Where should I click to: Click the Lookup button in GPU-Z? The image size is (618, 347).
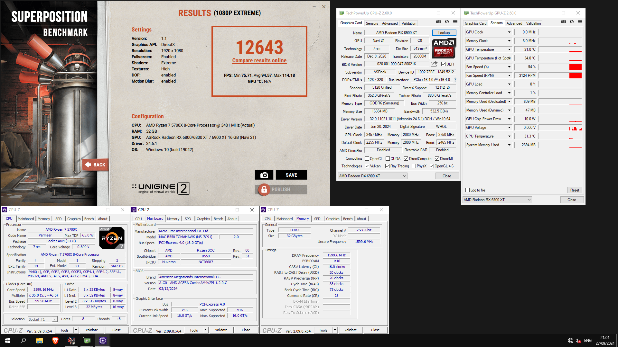click(444, 33)
